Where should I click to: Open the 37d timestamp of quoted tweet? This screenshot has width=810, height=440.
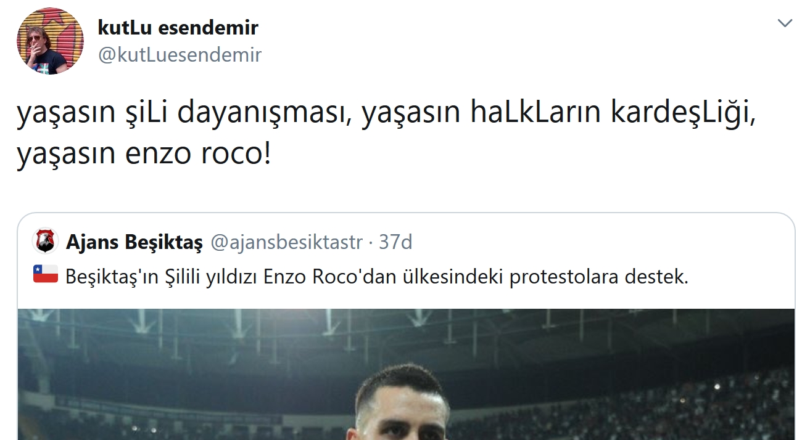tap(395, 243)
